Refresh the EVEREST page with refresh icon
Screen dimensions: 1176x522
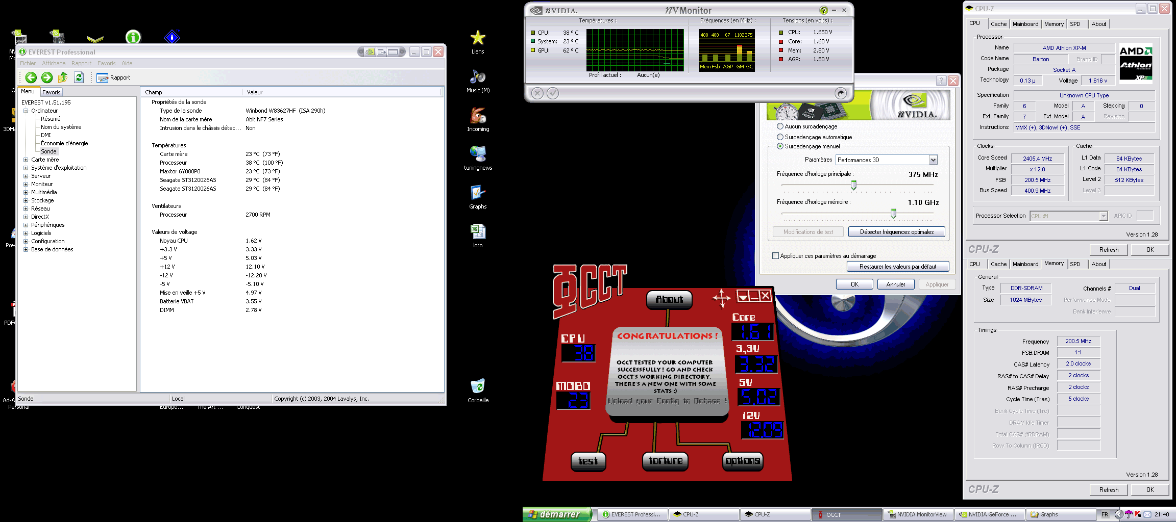(x=79, y=77)
